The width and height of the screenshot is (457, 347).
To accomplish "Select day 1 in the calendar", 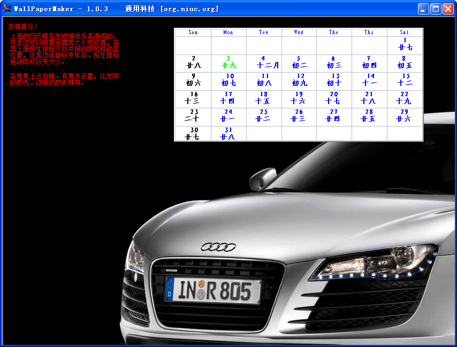I will pos(405,45).
